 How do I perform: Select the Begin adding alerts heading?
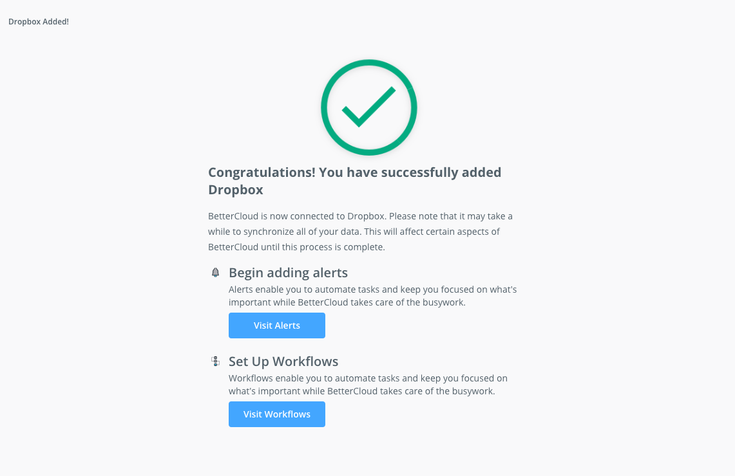pyautogui.click(x=288, y=272)
